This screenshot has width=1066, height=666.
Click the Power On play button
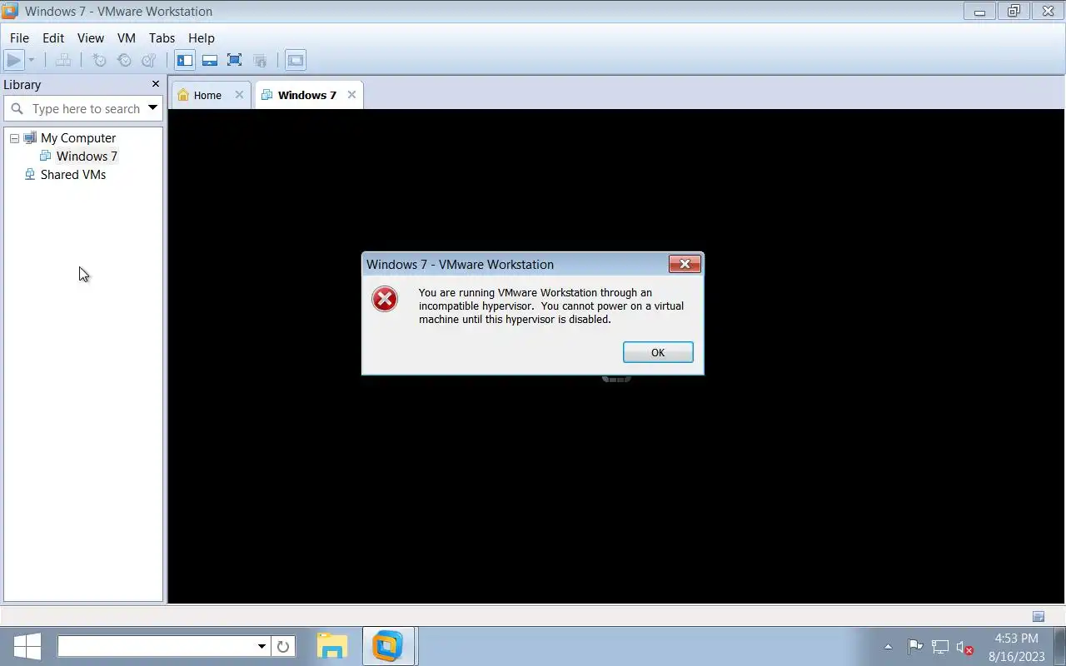pos(13,60)
